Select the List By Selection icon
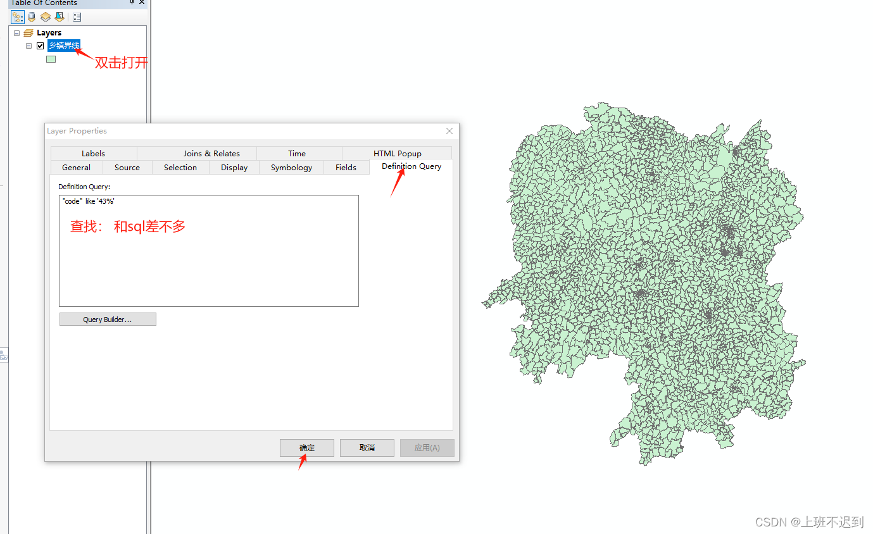 [60, 17]
